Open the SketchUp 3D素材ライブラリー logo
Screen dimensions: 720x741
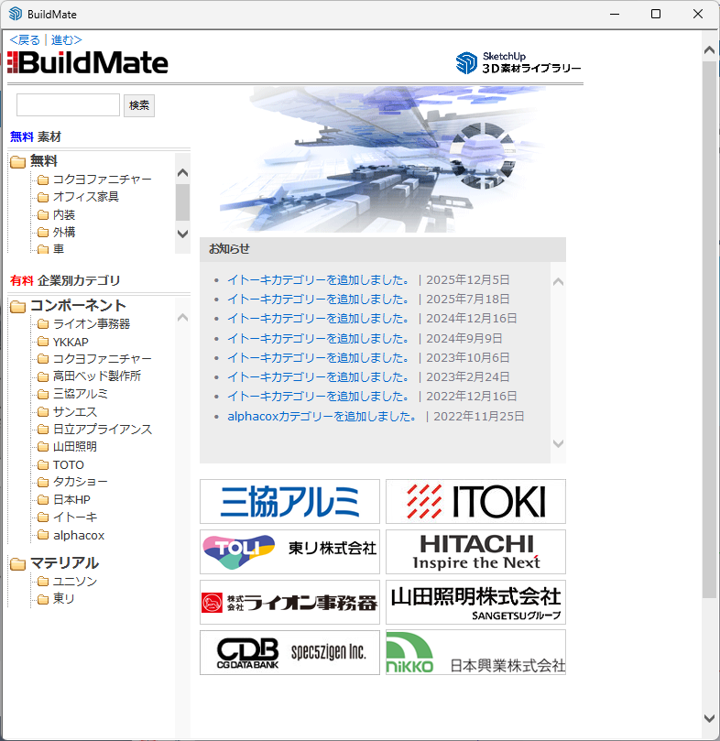[x=518, y=62]
